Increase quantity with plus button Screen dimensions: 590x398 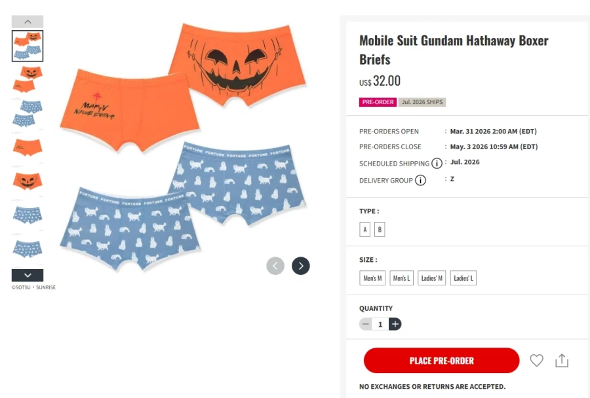[x=395, y=324]
